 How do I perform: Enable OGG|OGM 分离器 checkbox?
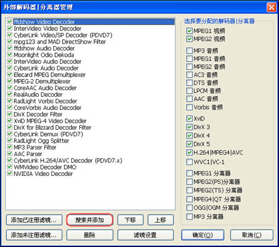coord(189,208)
